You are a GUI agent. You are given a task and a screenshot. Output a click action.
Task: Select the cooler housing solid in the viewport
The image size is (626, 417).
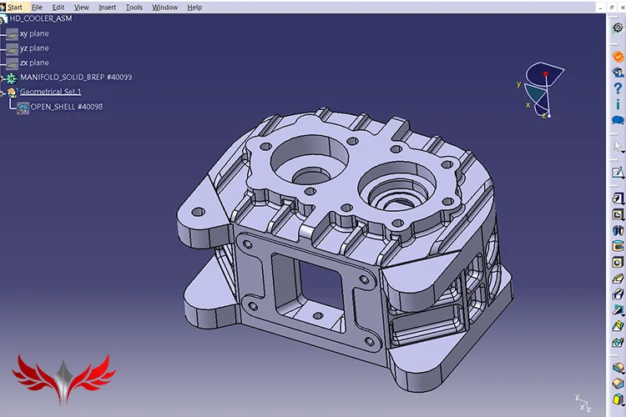(345, 249)
